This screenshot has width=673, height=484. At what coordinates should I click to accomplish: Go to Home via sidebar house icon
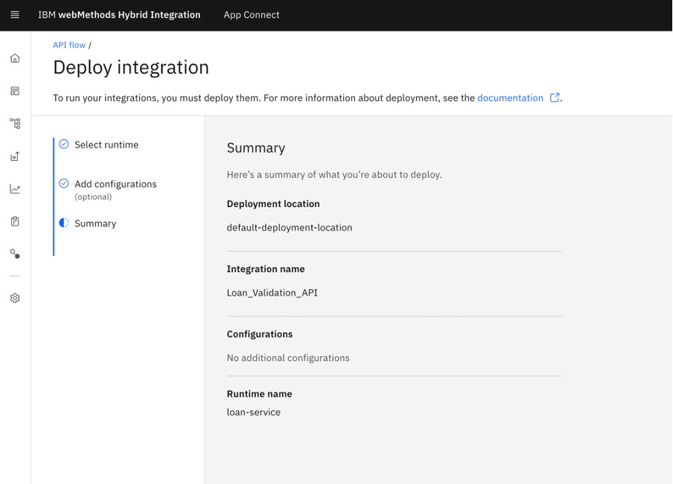click(x=15, y=58)
